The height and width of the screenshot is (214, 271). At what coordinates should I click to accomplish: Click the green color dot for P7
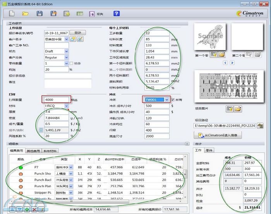tap(21, 167)
